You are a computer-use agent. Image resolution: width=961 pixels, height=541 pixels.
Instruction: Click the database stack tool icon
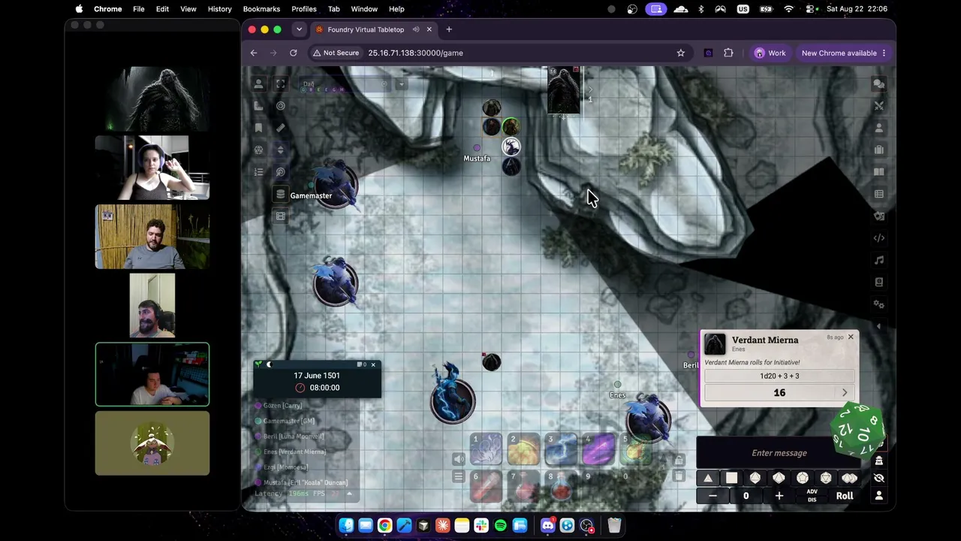tap(281, 195)
